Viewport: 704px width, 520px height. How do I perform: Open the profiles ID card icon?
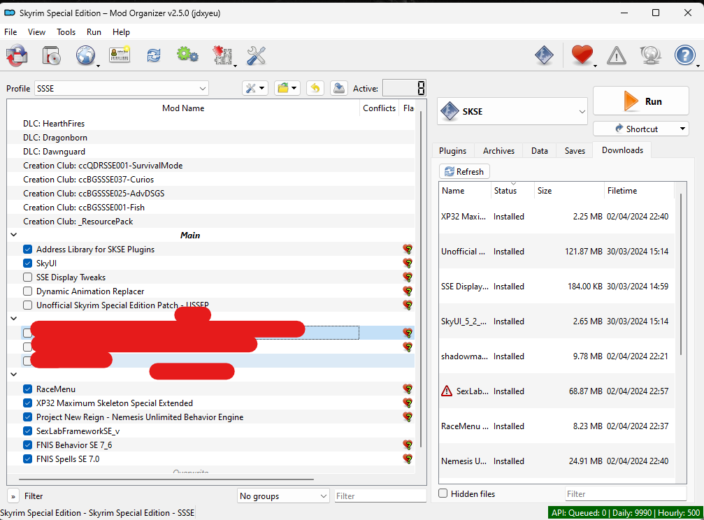120,55
